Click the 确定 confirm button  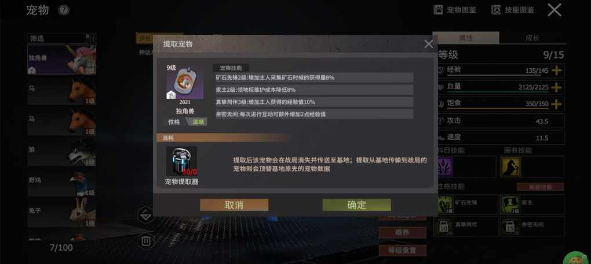(356, 205)
